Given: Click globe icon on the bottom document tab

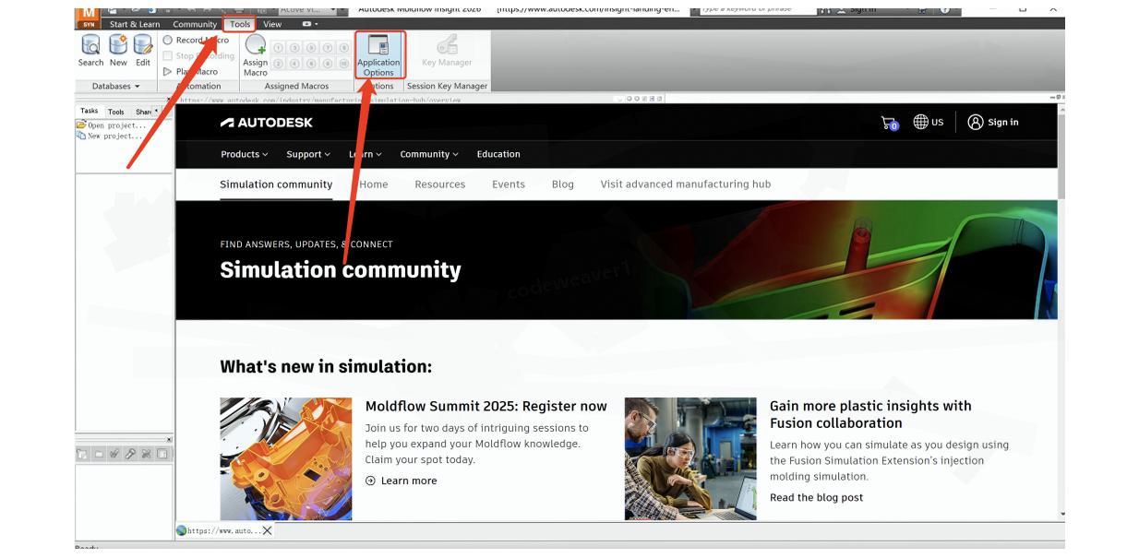Looking at the screenshot, I should point(182,530).
